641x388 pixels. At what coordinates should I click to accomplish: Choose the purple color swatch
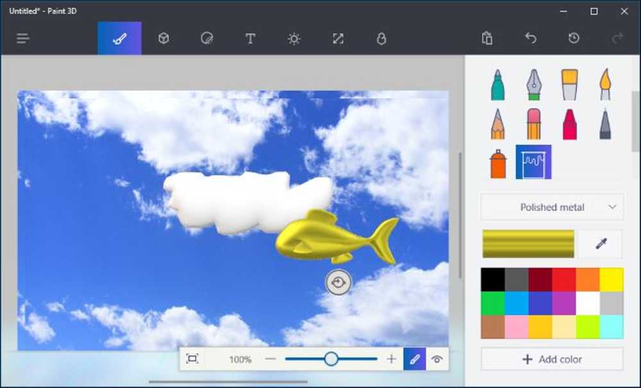tap(563, 303)
